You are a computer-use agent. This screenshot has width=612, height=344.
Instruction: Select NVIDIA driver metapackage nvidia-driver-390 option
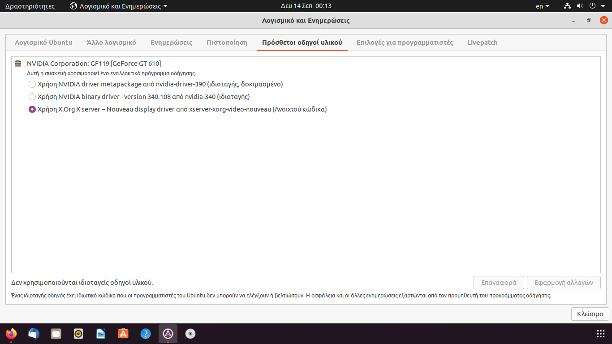[x=156, y=84]
